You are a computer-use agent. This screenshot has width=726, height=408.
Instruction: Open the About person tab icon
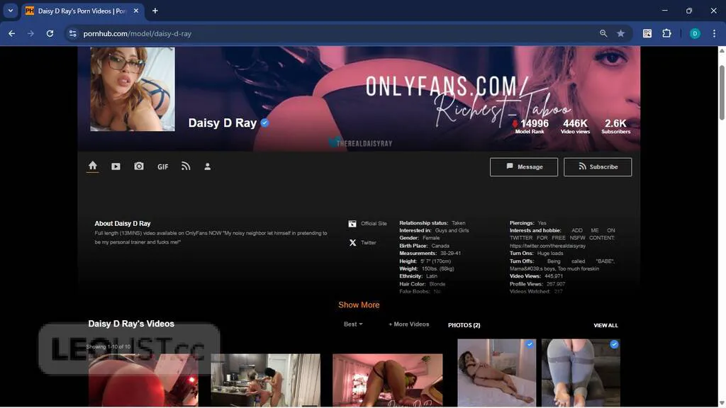(x=208, y=166)
